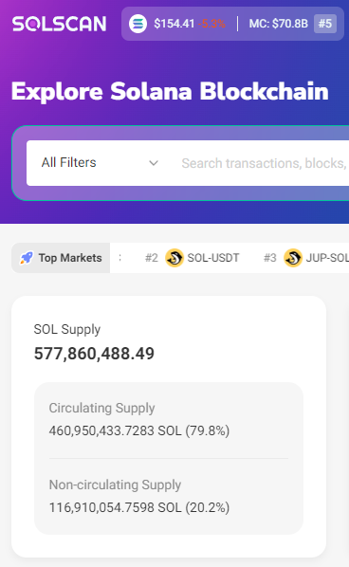The height and width of the screenshot is (567, 349).
Task: Click the Solana coin icon in header
Action: pyautogui.click(x=138, y=24)
